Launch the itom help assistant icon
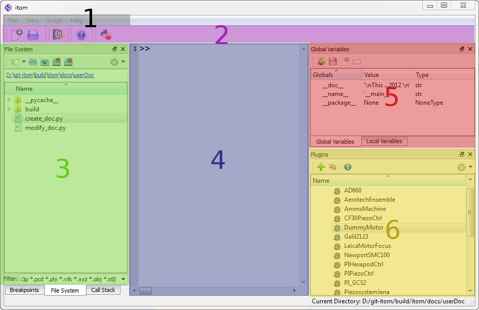479x310 pixels. pyautogui.click(x=81, y=34)
